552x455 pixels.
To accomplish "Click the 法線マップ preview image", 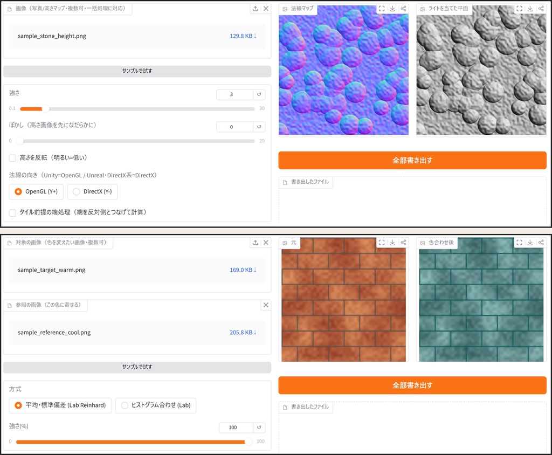I will (343, 71).
